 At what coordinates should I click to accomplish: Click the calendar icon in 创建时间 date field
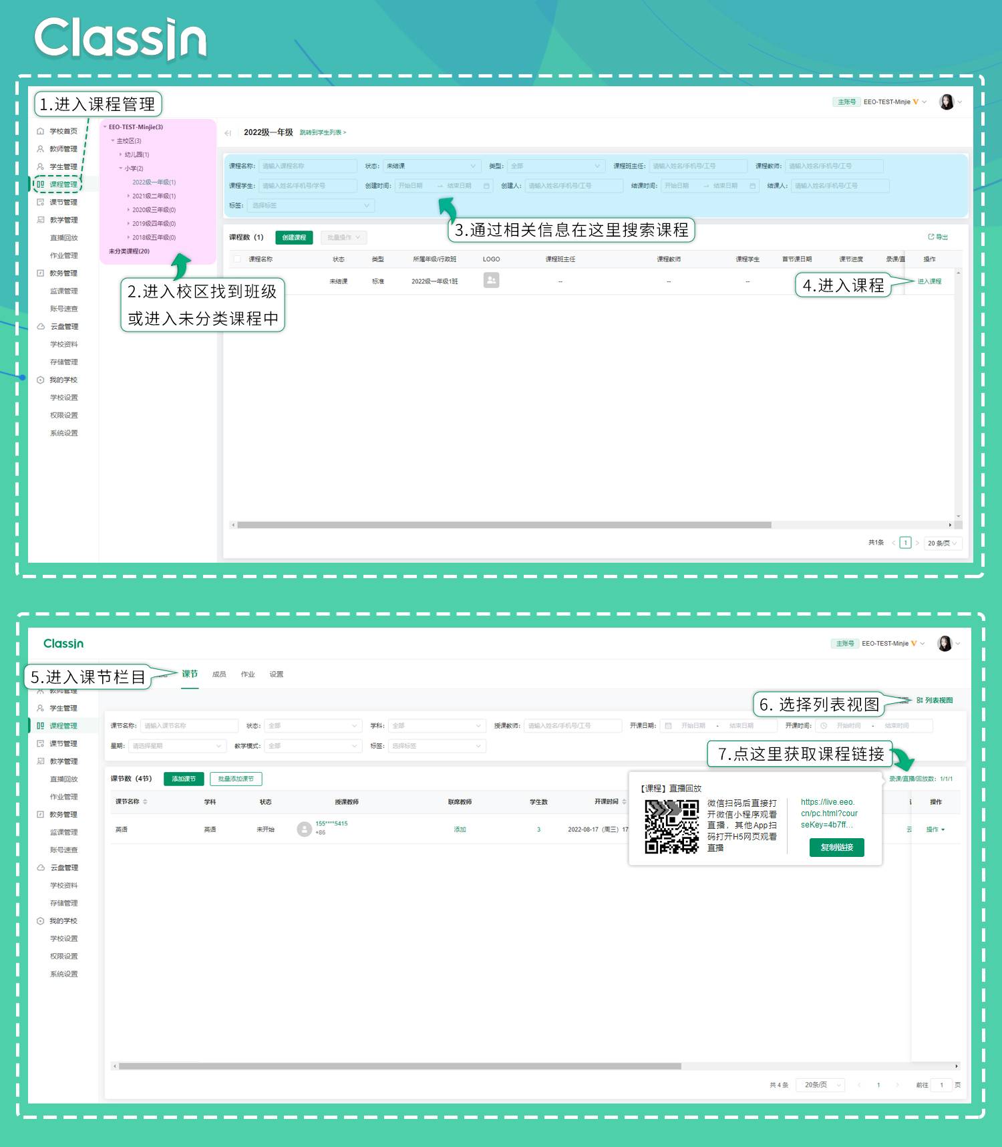coord(486,186)
